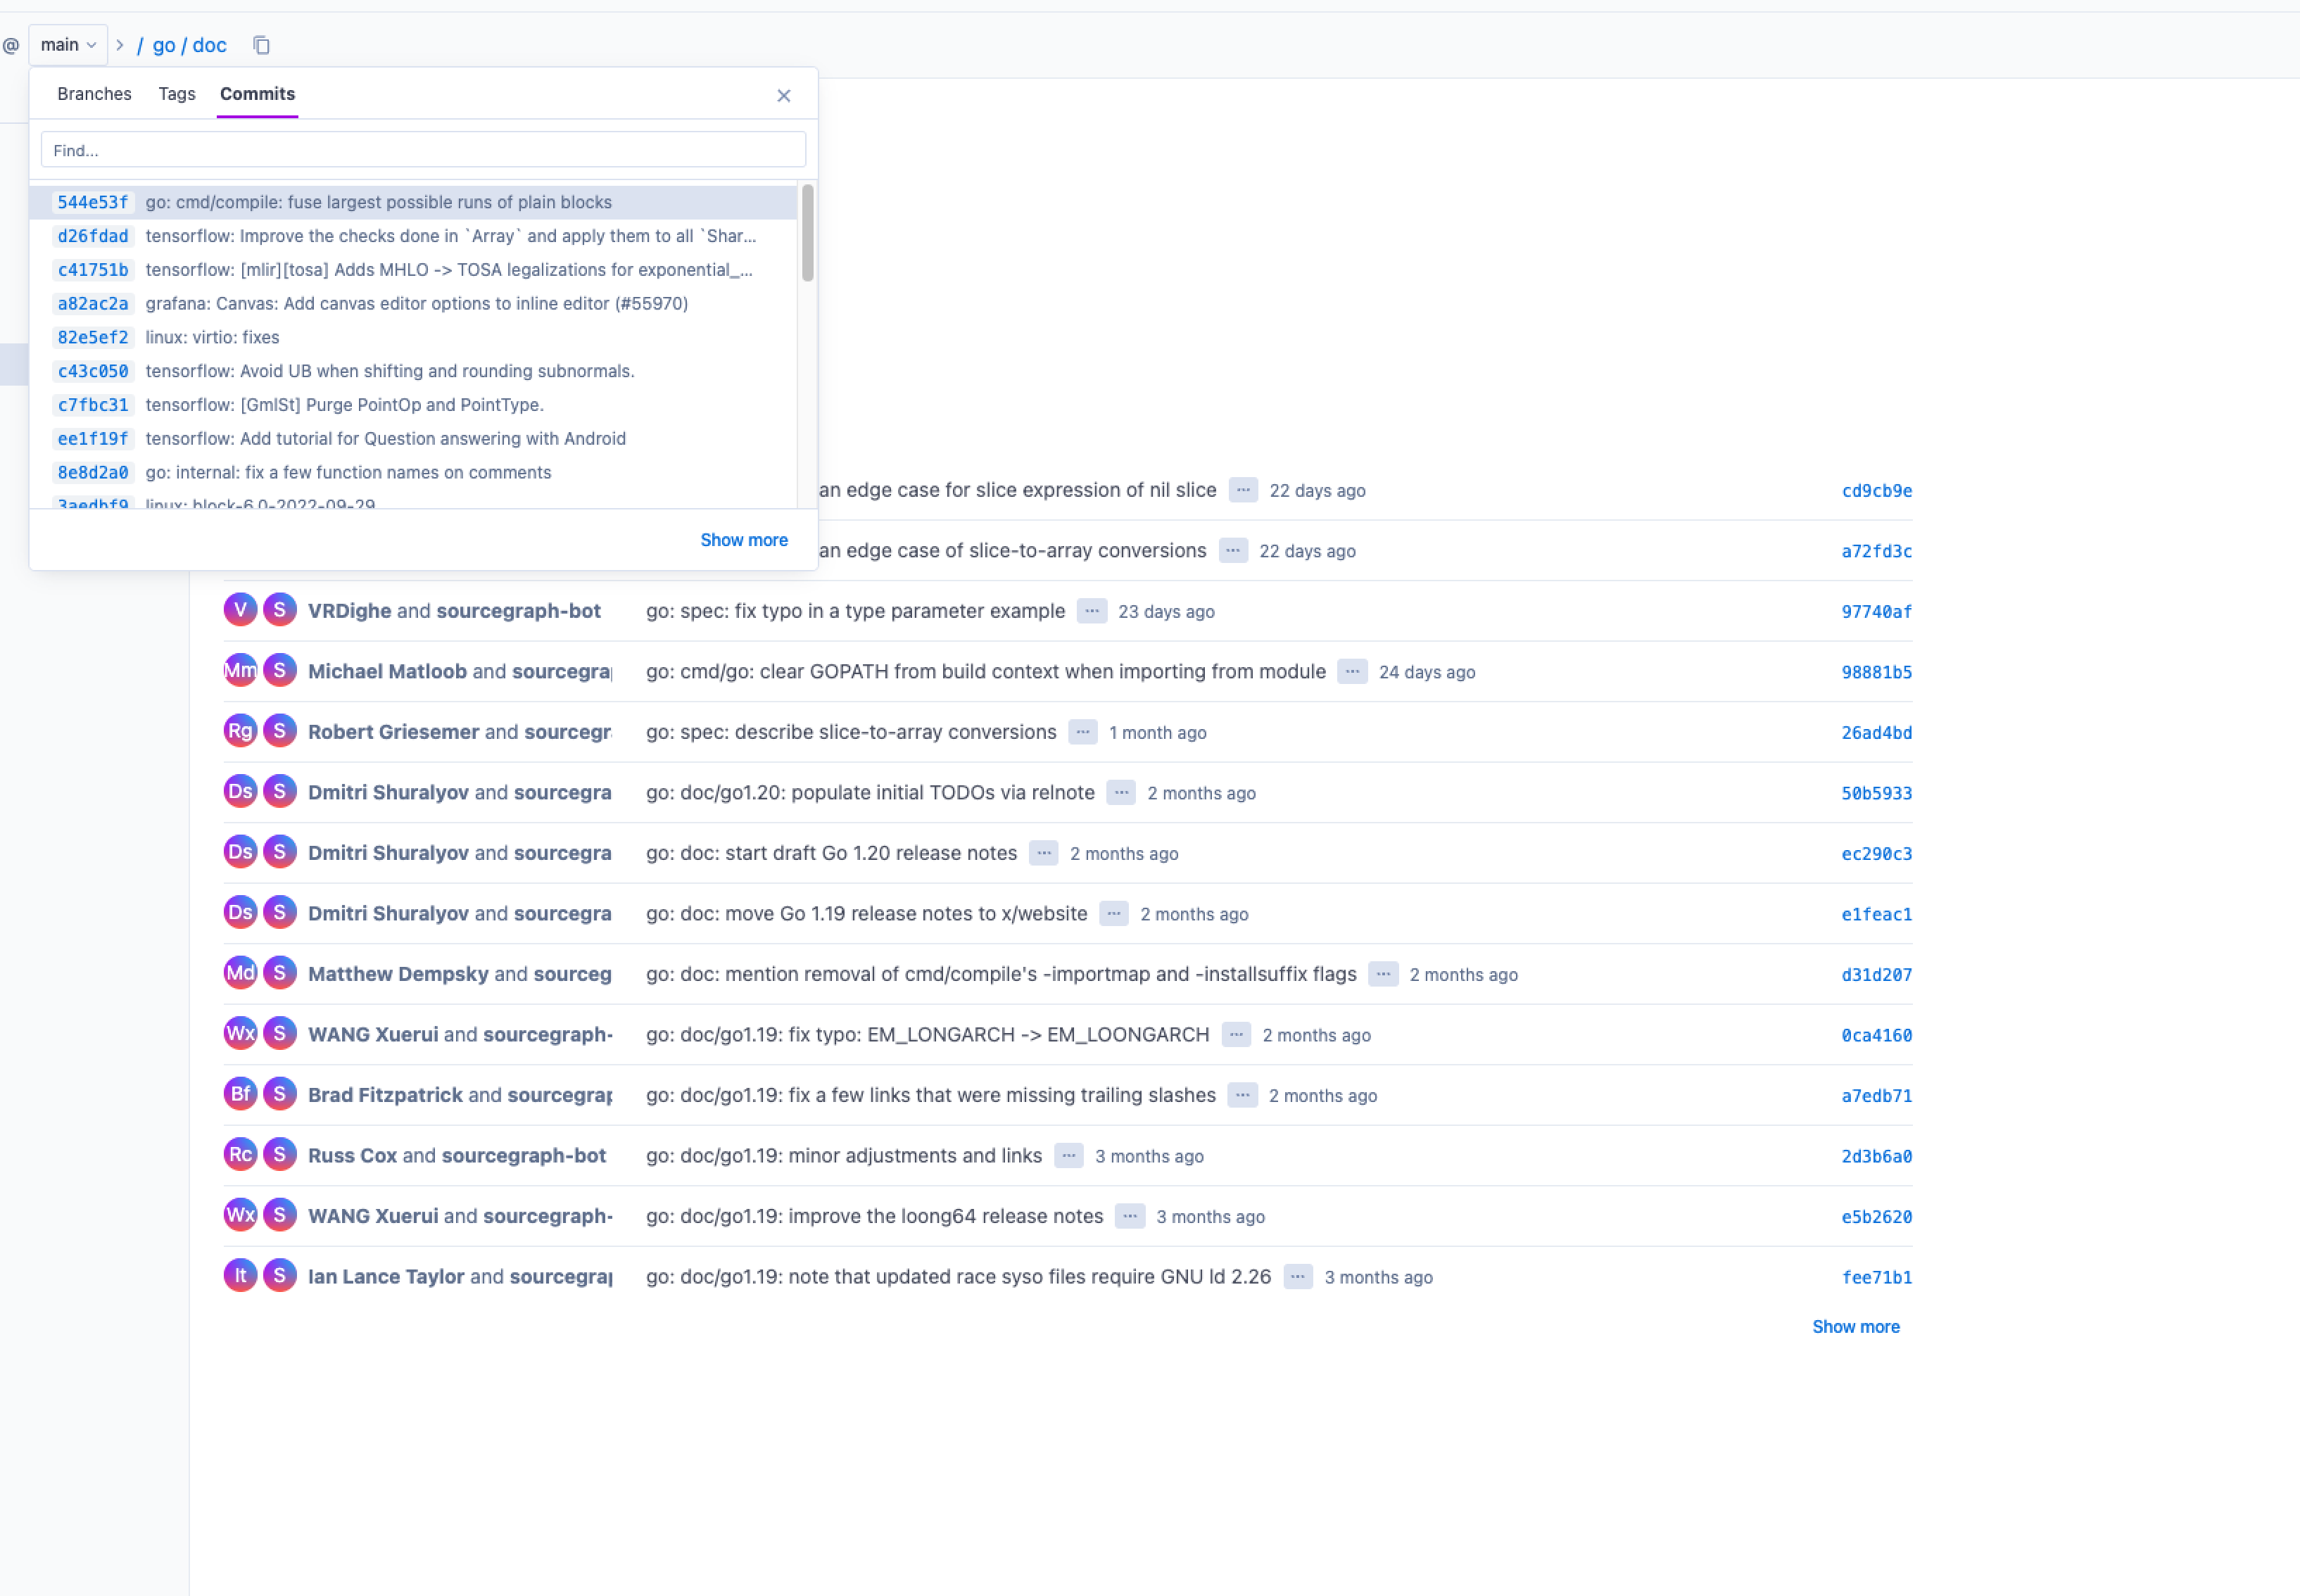Click the commits list scrollbar thumb

coord(807,232)
